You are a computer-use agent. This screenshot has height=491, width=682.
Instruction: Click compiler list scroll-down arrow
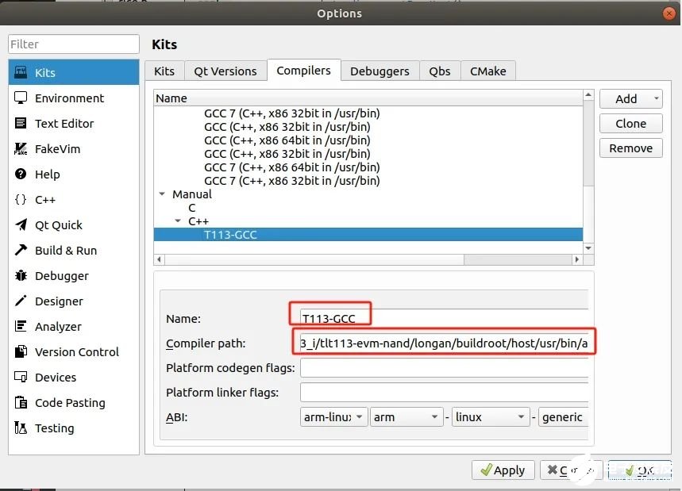588,248
